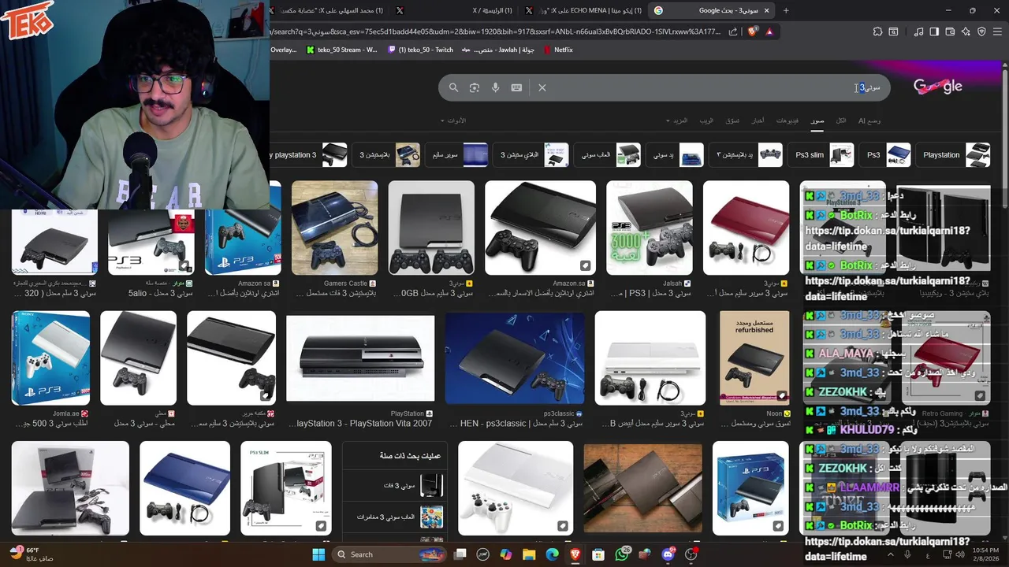Open the browser hamburger main menu
The height and width of the screenshot is (567, 1009).
[997, 31]
